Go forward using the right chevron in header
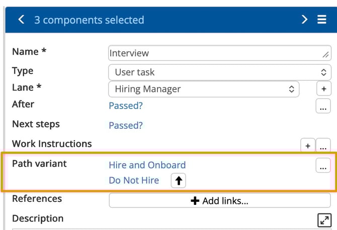 click(304, 20)
